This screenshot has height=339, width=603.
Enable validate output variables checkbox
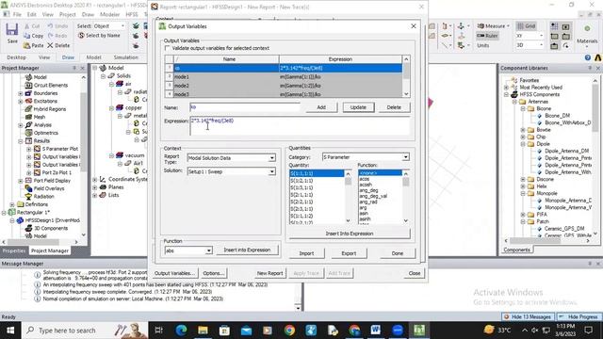pos(167,48)
